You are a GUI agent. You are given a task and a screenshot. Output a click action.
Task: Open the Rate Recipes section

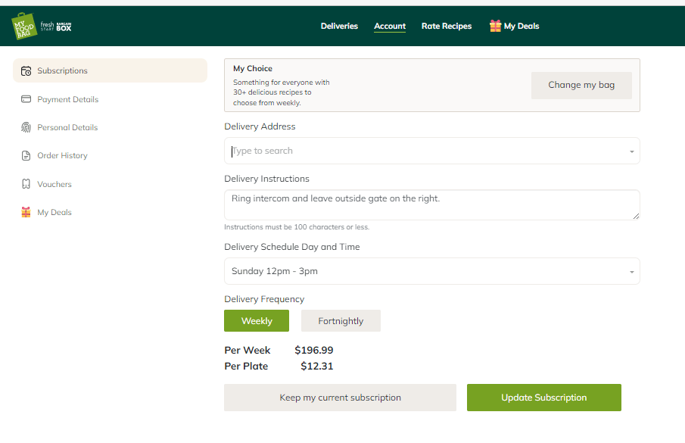[x=447, y=26]
